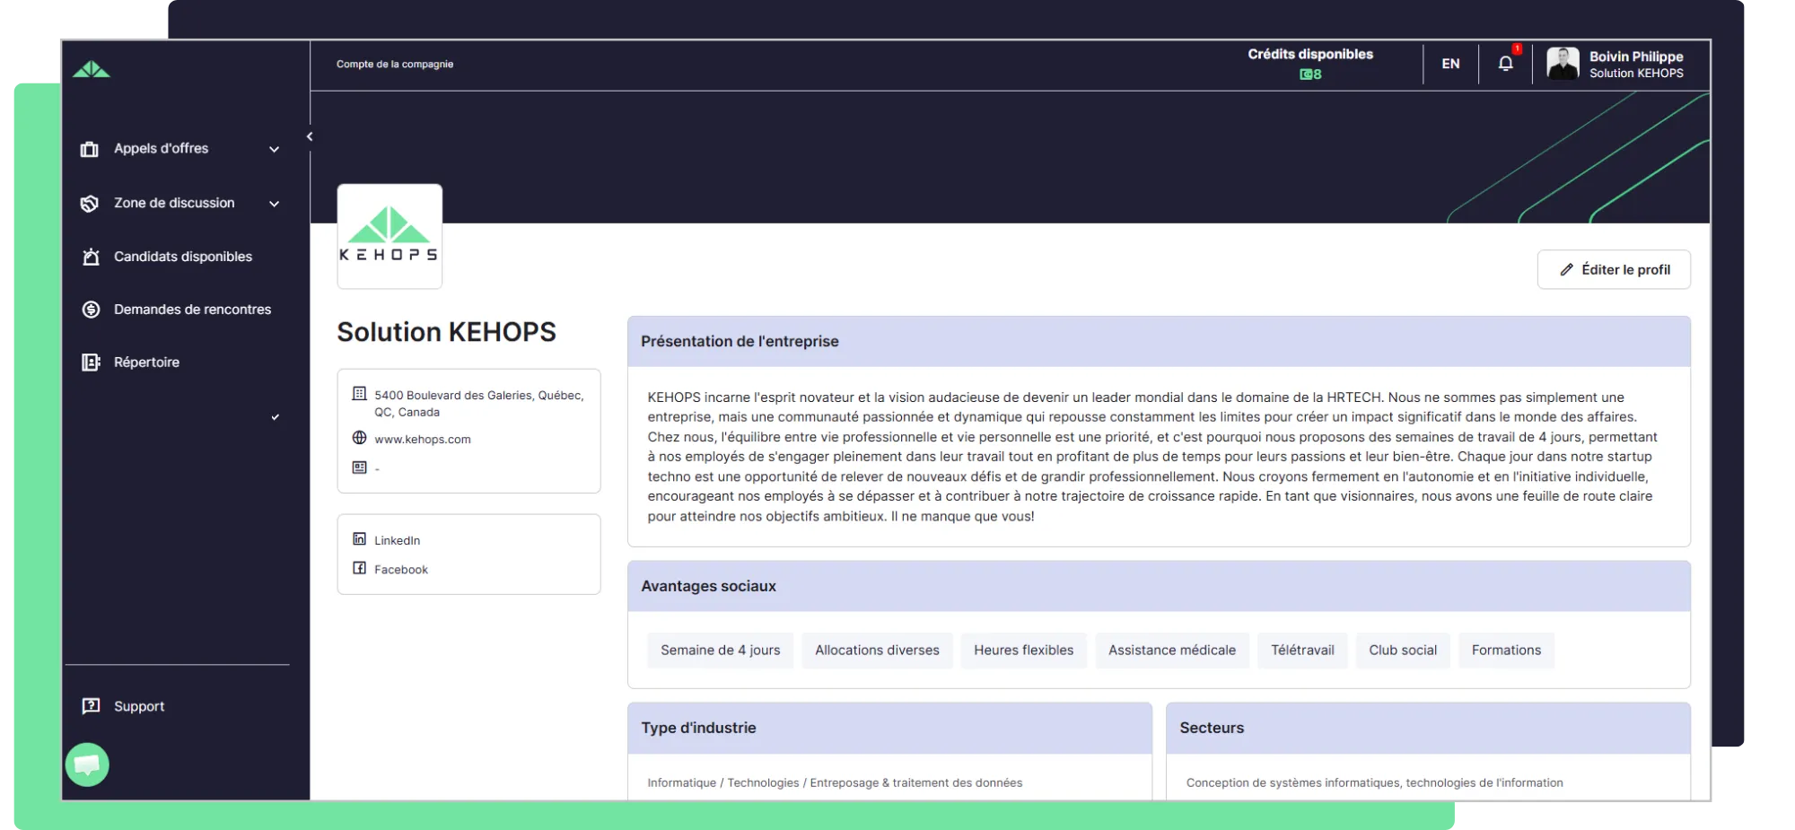This screenshot has height=830, width=1795.
Task: Click the Support question mark icon
Action: click(91, 706)
